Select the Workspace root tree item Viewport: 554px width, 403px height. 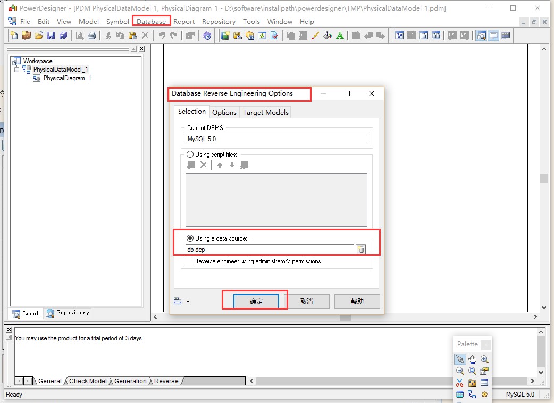pos(37,61)
